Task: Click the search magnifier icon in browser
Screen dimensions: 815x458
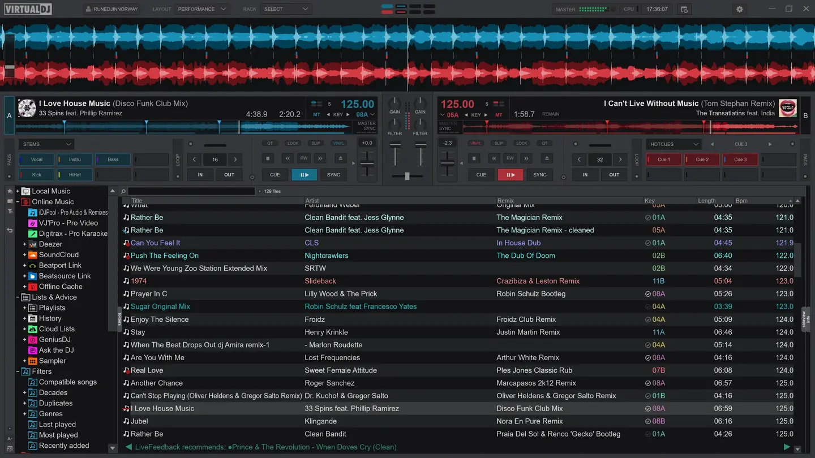Action: (123, 192)
